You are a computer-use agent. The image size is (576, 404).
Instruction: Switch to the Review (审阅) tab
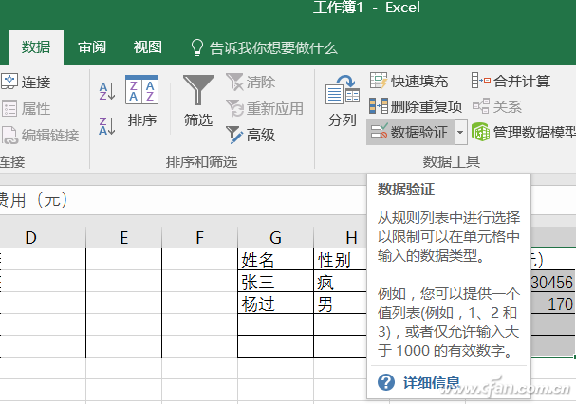pos(92,47)
